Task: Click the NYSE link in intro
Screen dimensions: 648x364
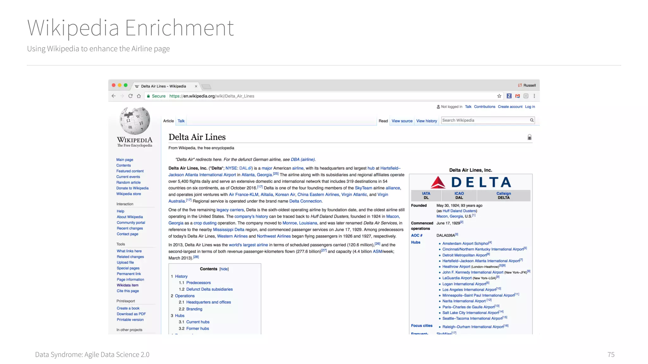Action: point(231,168)
